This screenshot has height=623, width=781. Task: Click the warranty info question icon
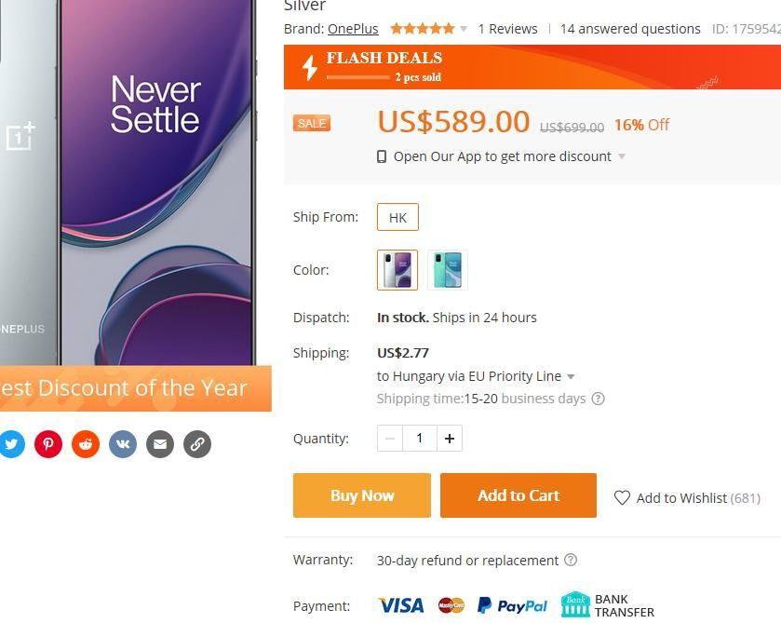click(x=571, y=560)
